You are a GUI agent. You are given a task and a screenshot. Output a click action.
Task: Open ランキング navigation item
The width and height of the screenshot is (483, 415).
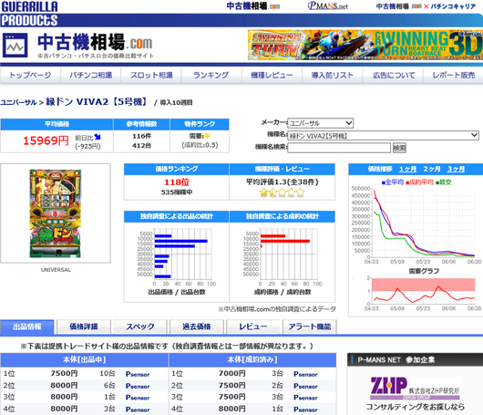[211, 75]
